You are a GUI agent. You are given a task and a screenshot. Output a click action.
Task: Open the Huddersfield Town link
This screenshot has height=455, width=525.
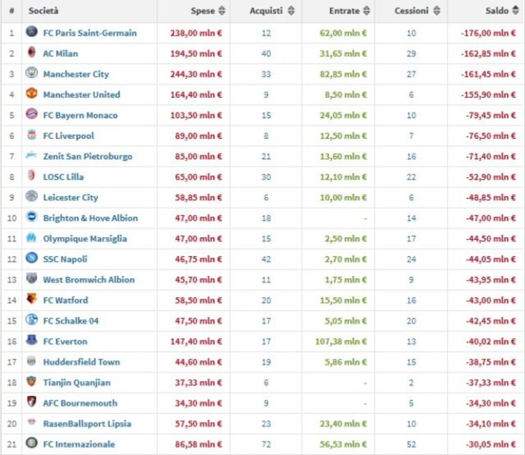(81, 362)
